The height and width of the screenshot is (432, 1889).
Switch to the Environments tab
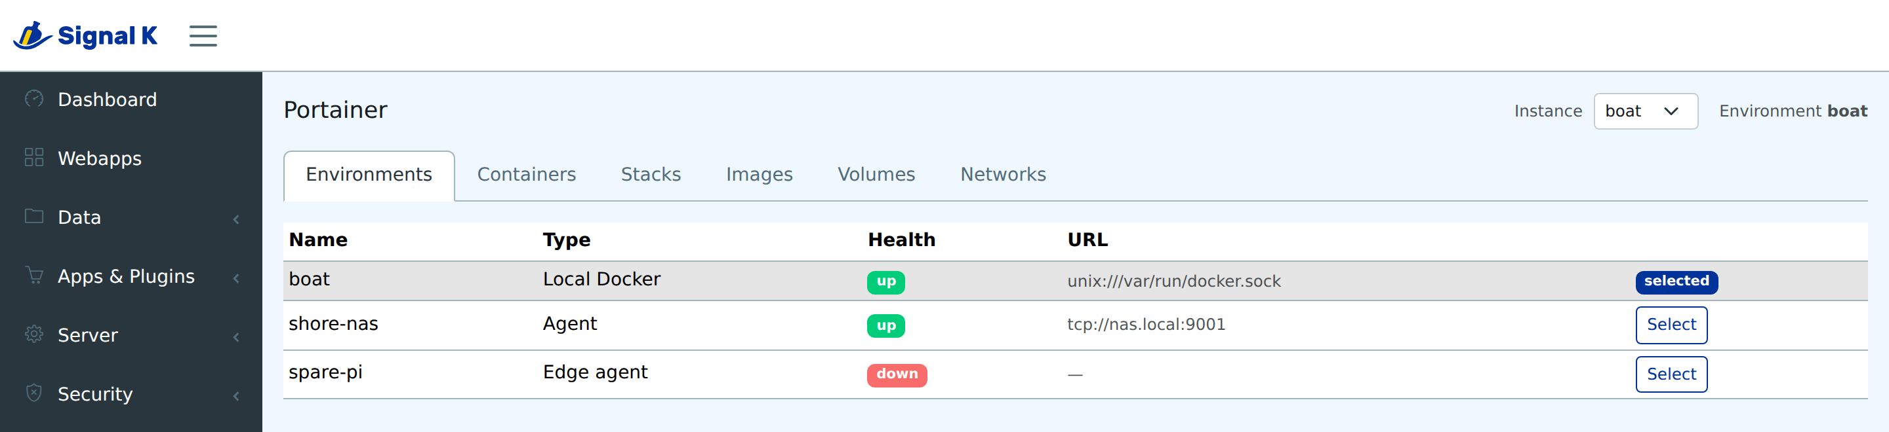click(369, 175)
